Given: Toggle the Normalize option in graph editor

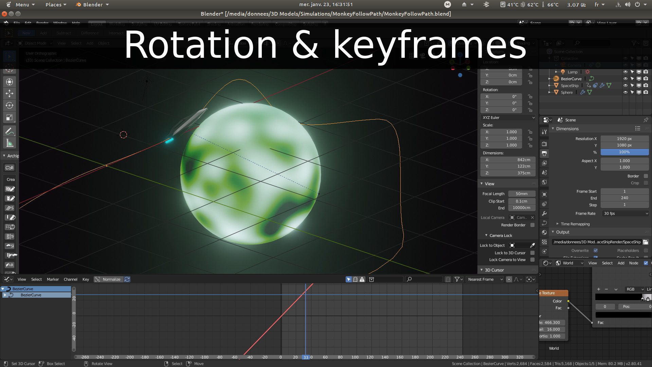Looking at the screenshot, I should [x=108, y=279].
